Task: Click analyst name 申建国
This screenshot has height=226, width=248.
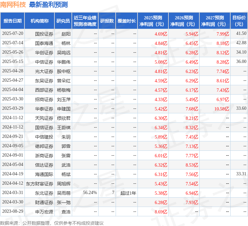Action: click(63, 109)
